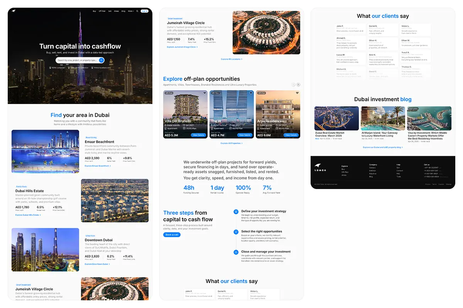Click the next arrow in the off-plan carousel
The height and width of the screenshot is (308, 463).
tap(298, 85)
